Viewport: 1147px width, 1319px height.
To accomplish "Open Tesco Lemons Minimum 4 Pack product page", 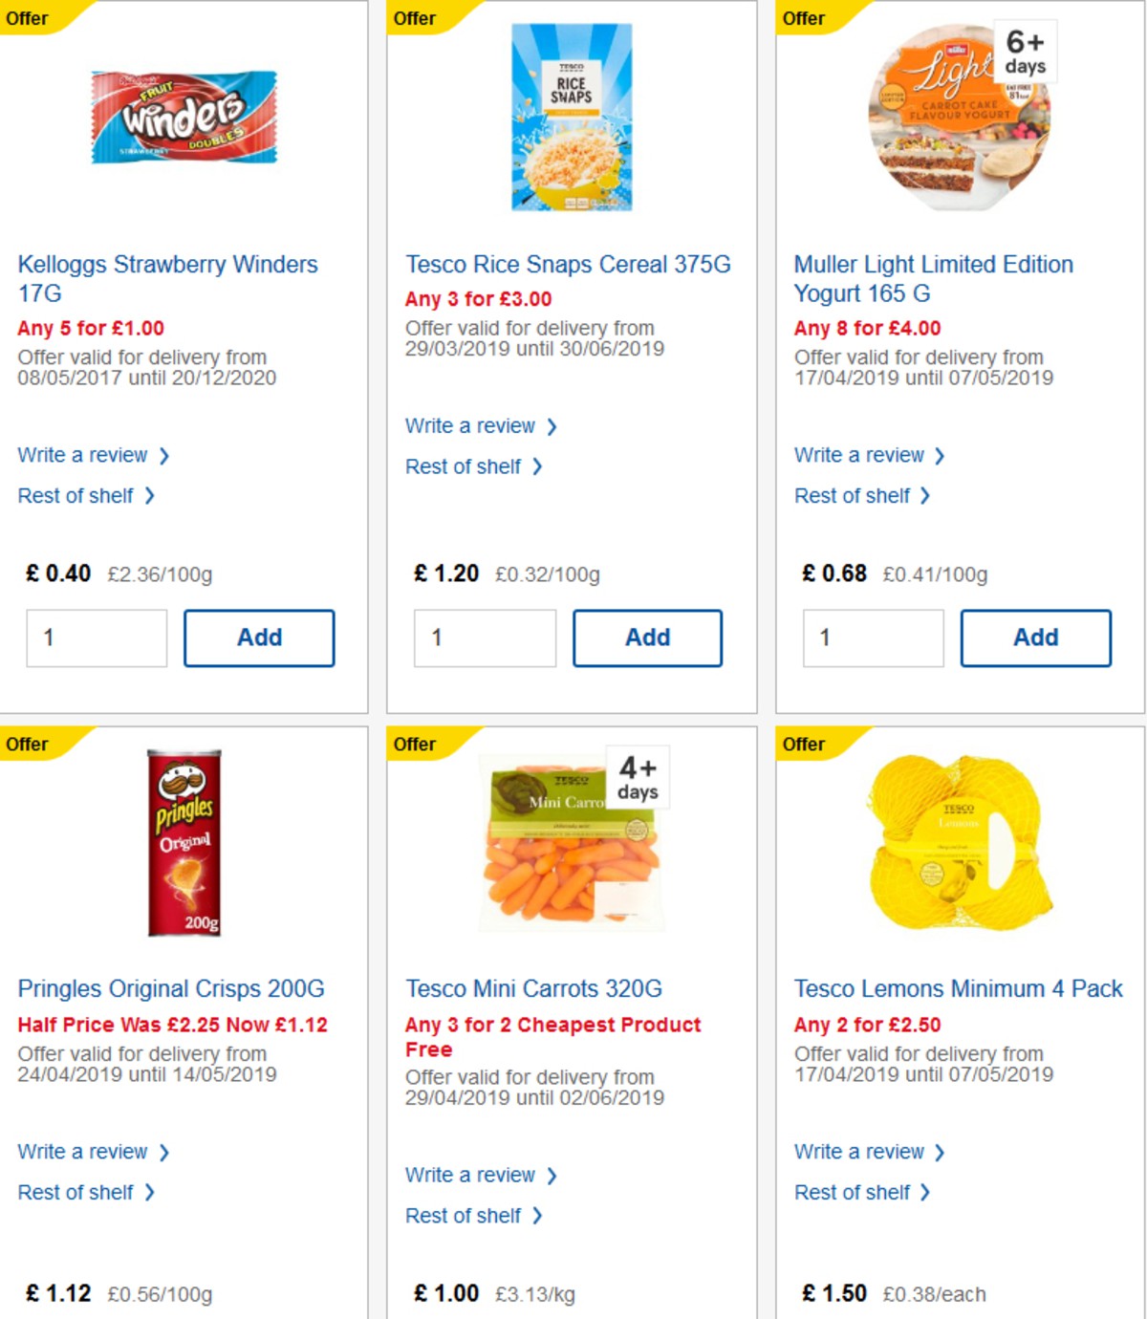I will [957, 988].
